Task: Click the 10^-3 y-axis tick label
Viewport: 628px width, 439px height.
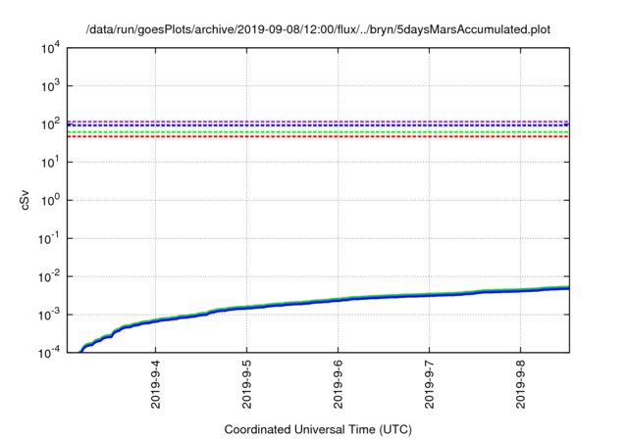Action: click(x=49, y=316)
